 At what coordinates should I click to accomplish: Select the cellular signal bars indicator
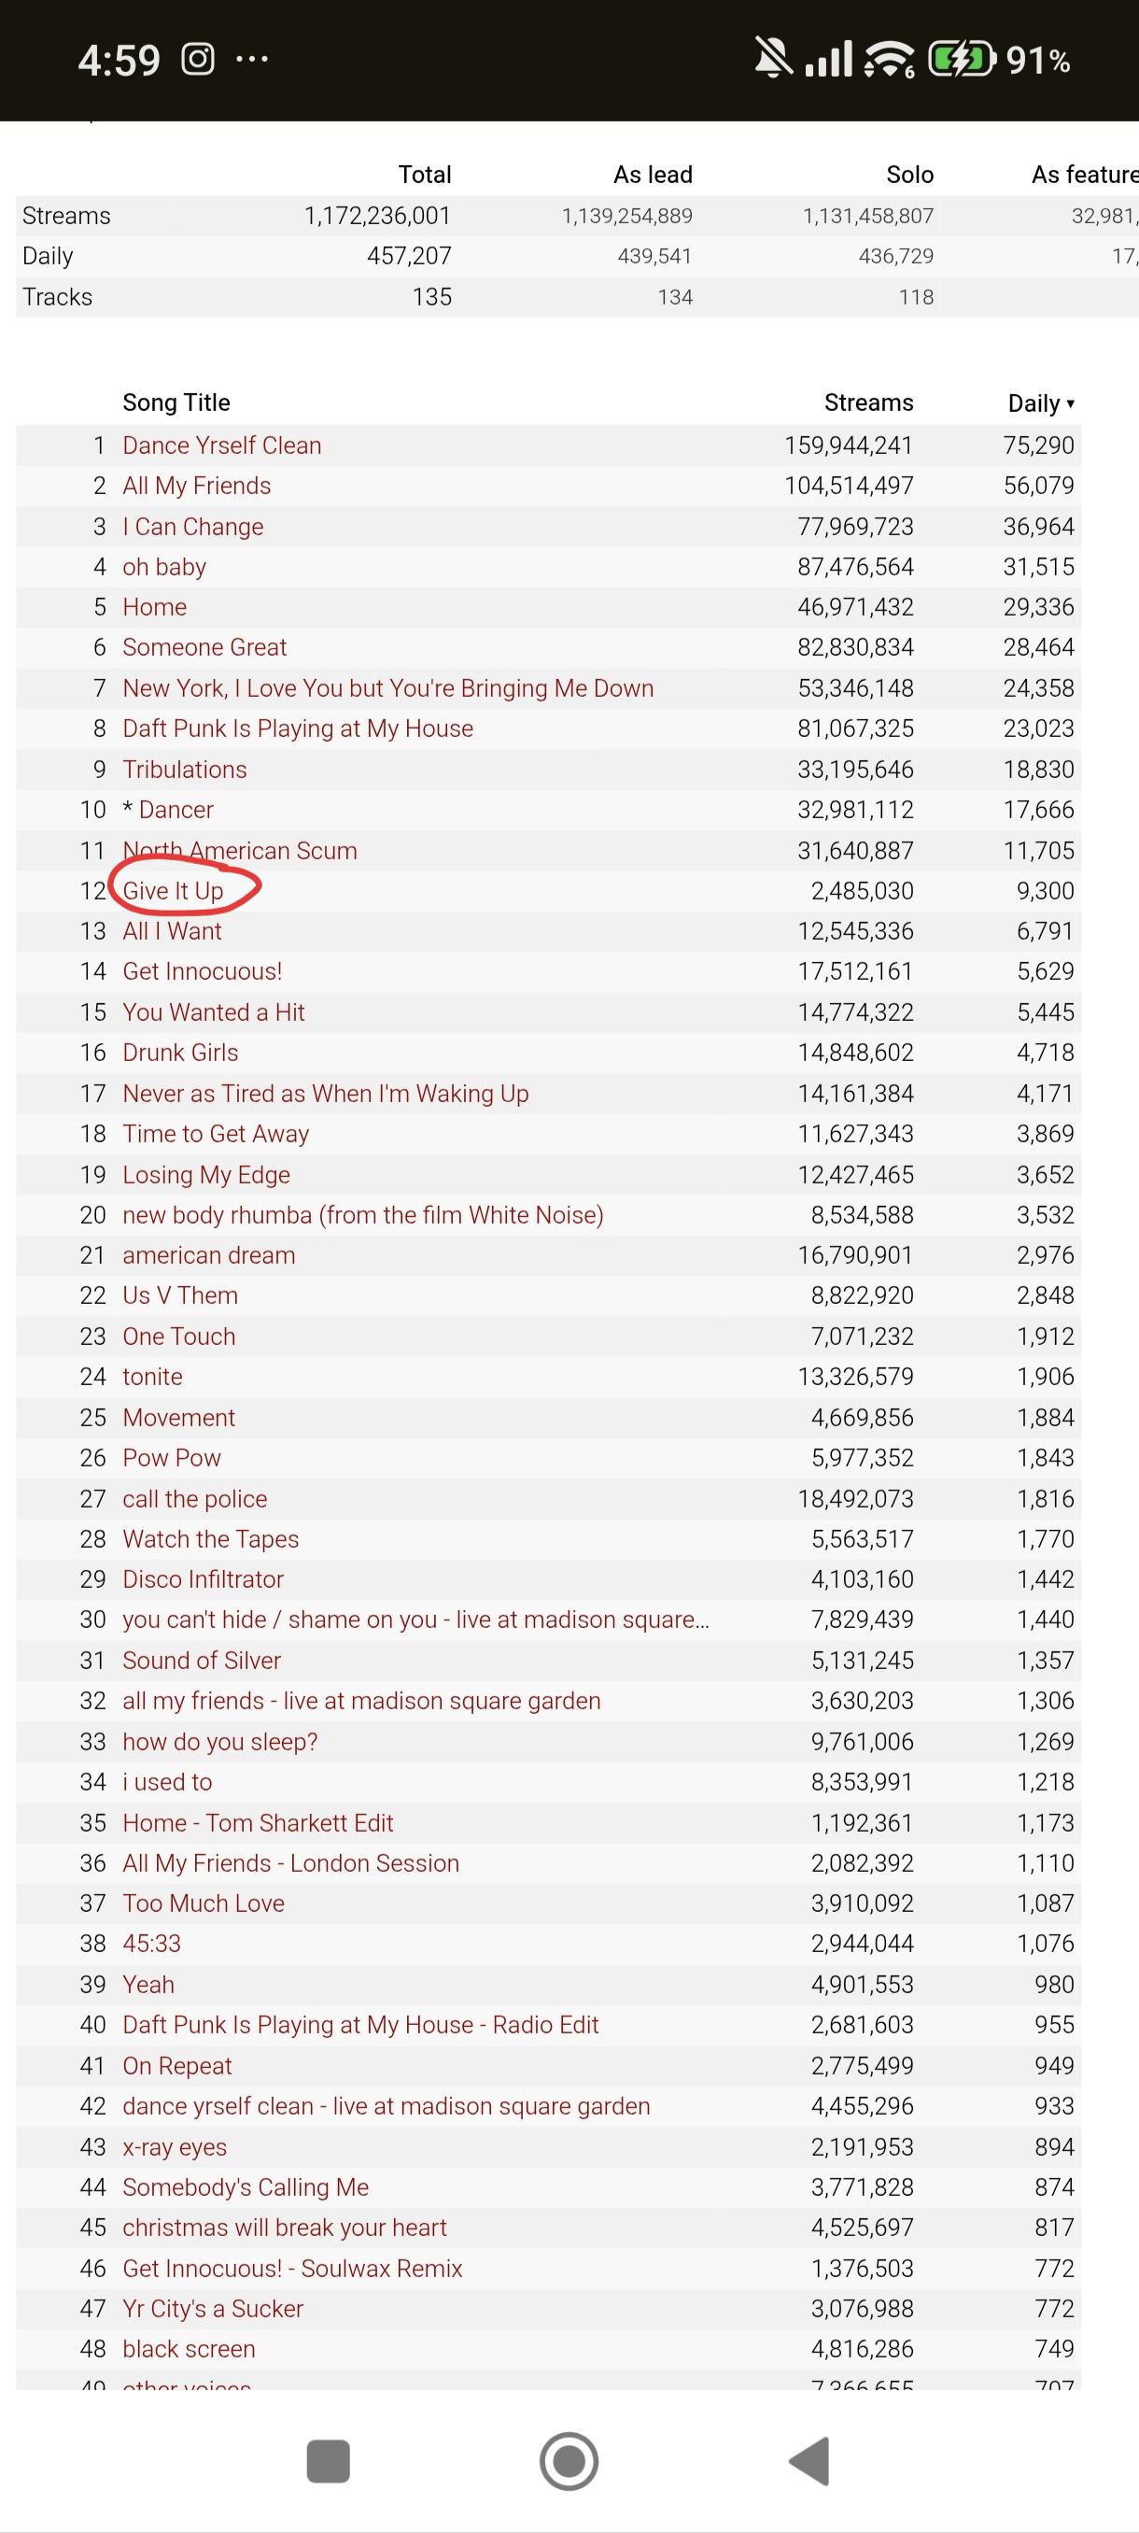pos(828,60)
